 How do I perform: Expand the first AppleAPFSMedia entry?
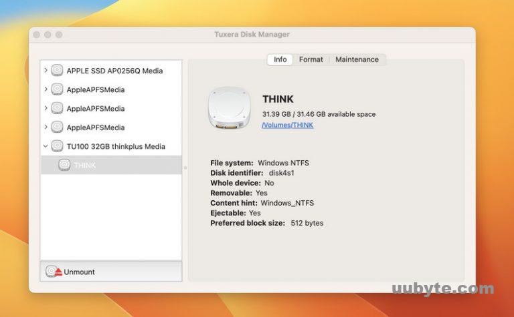pyautogui.click(x=46, y=89)
